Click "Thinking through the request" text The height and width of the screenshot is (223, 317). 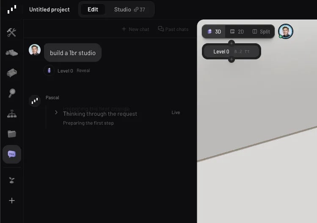point(100,114)
